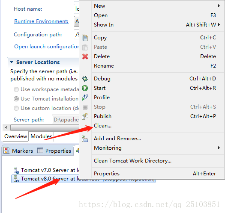This screenshot has width=225, height=213.
Task: Click the Tomcat v8.0 server icon
Action: [16, 179]
